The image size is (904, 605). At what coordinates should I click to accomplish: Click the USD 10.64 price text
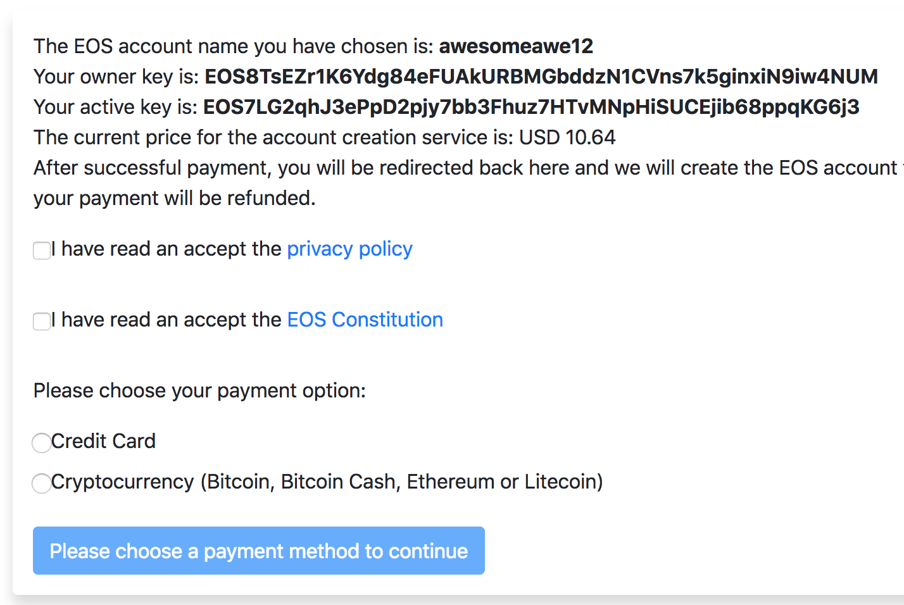coord(567,138)
